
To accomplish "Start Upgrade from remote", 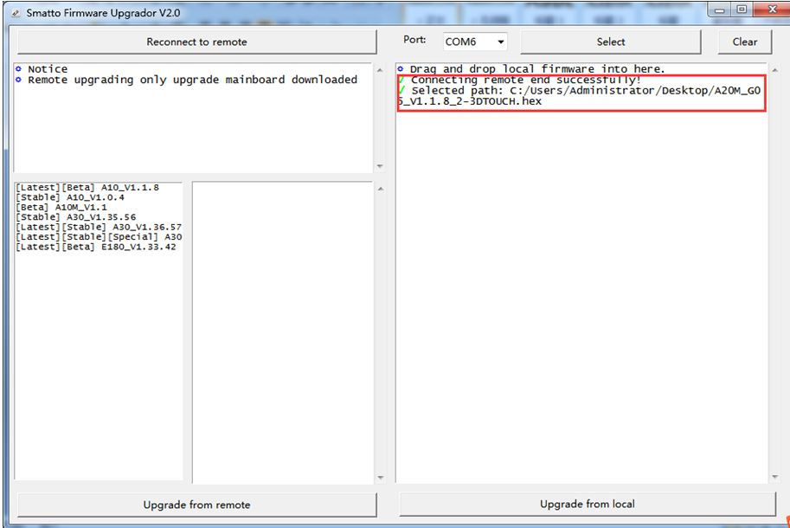I will [196, 505].
